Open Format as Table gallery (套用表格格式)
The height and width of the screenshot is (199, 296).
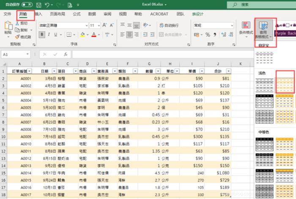[x=263, y=30]
